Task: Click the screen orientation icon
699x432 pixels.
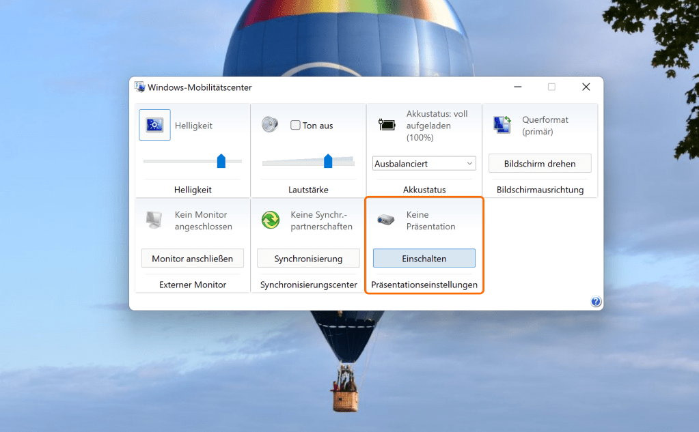Action: pyautogui.click(x=502, y=125)
